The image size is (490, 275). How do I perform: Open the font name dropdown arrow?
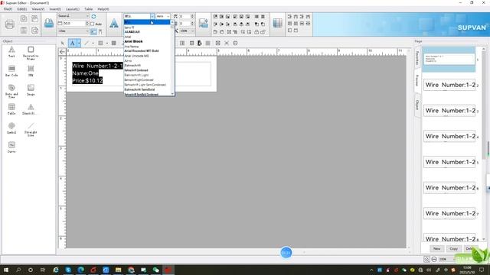tap(152, 16)
